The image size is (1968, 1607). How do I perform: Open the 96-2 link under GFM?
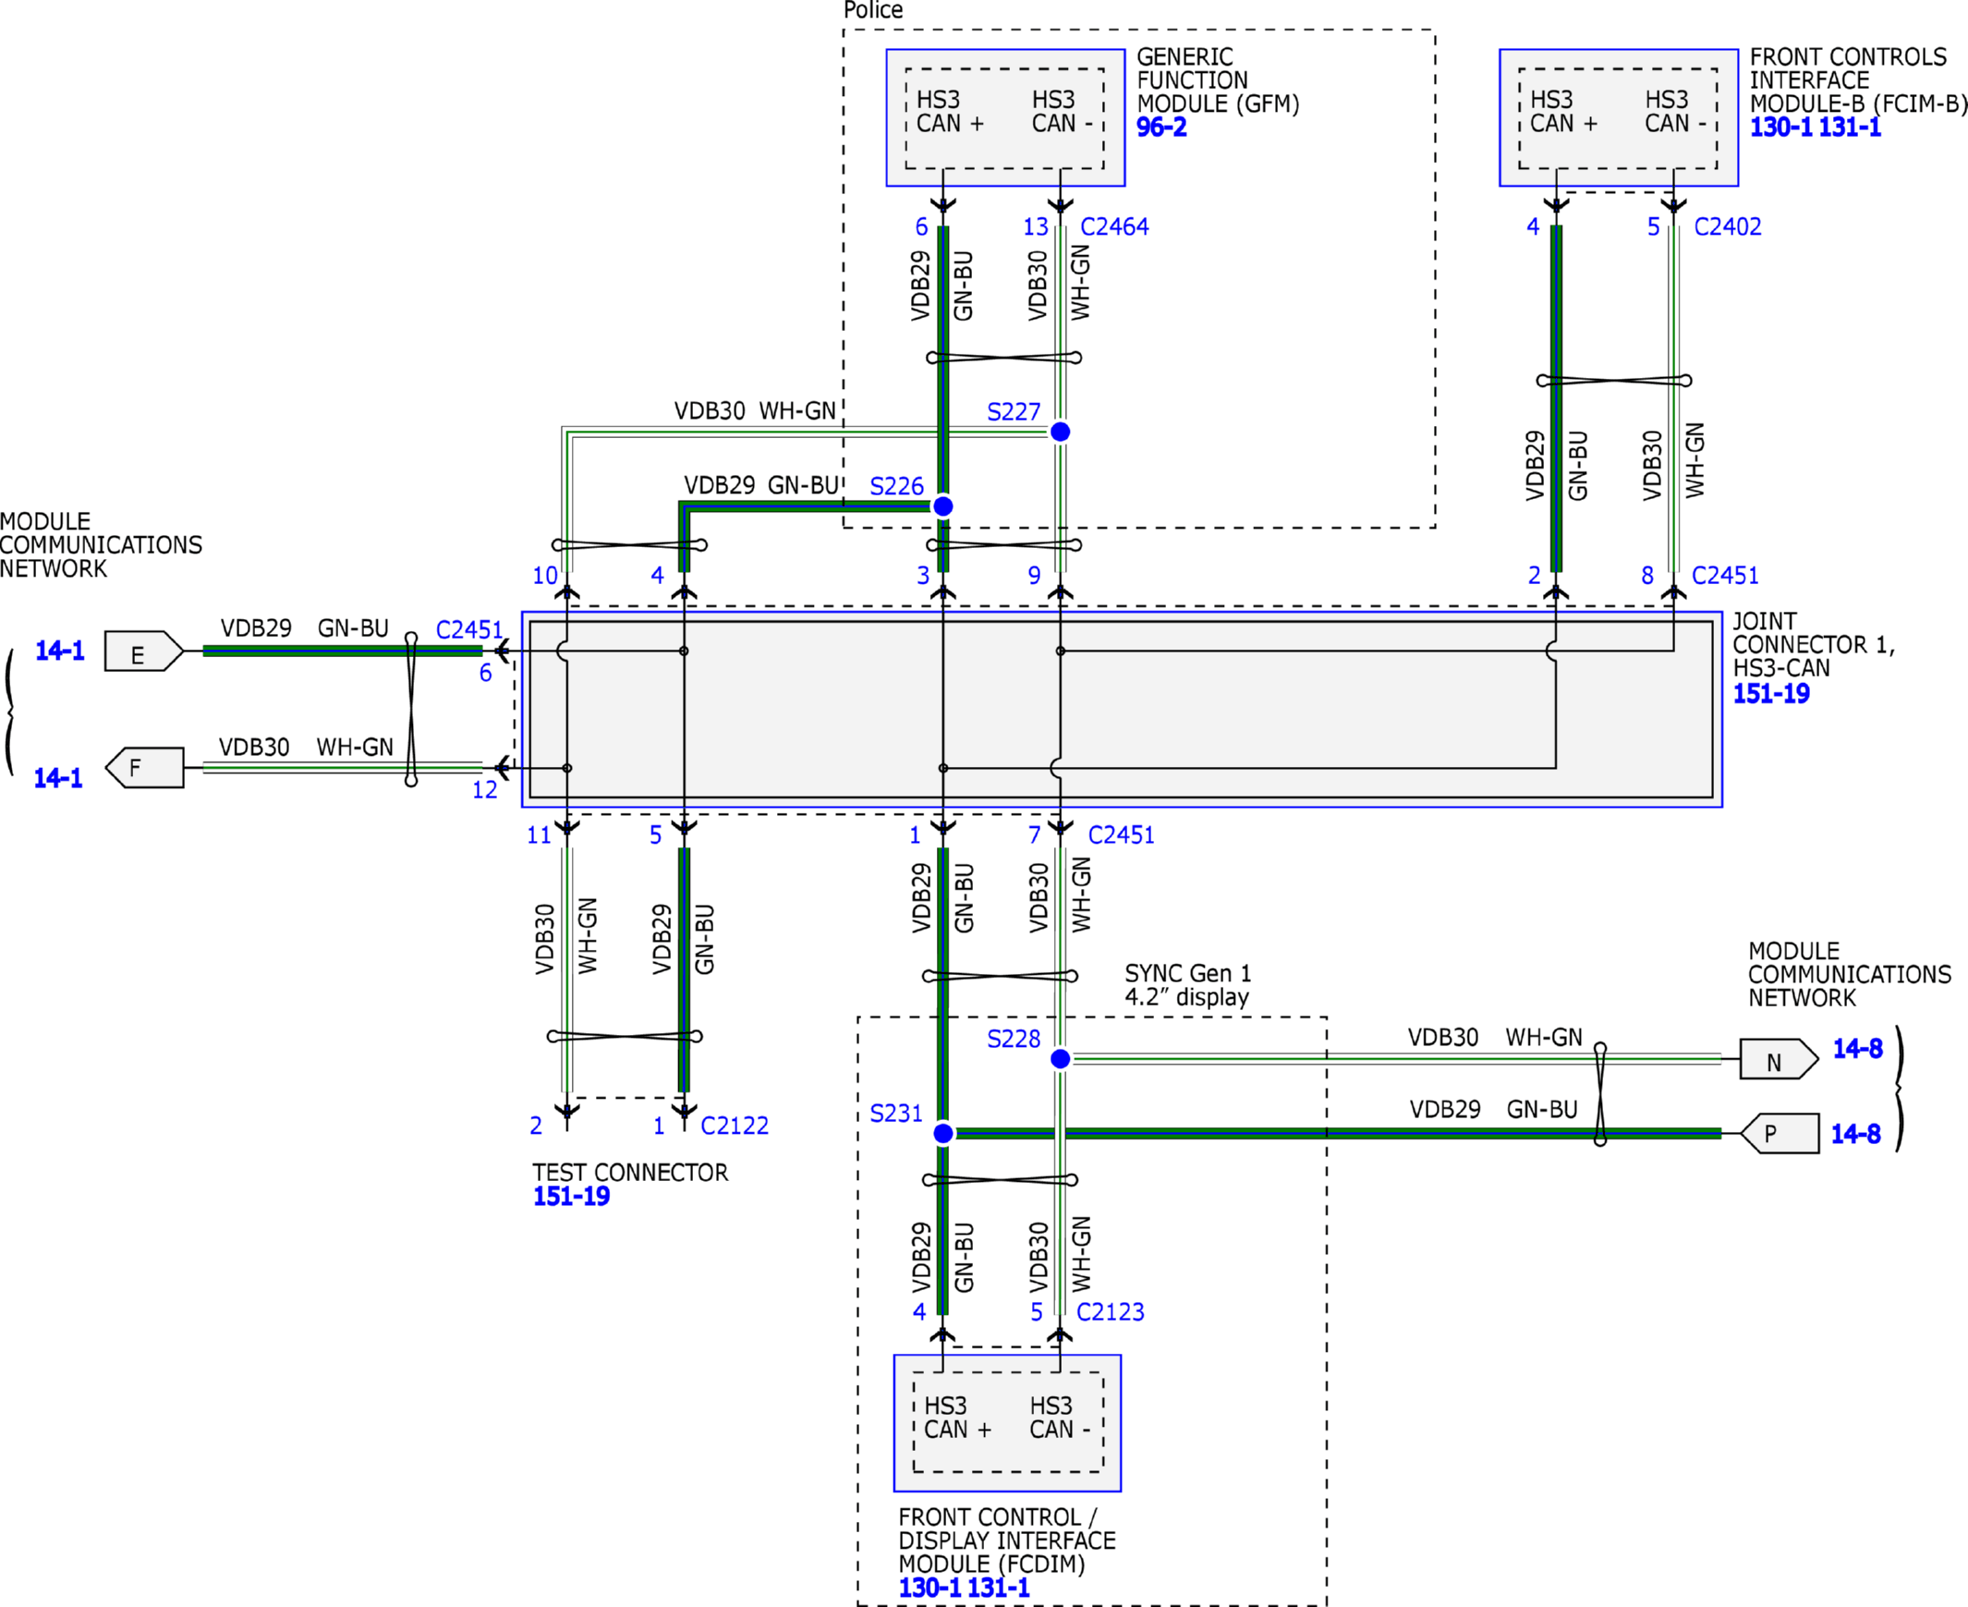point(1160,128)
